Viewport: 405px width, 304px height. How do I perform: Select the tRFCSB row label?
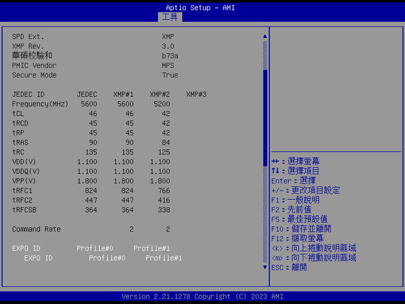coord(24,210)
